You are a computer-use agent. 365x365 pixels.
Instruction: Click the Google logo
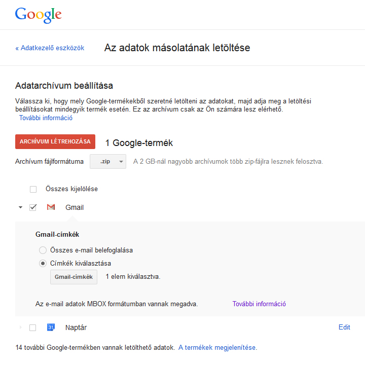click(x=38, y=15)
